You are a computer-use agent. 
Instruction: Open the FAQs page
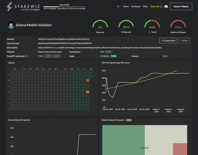[x=145, y=6]
